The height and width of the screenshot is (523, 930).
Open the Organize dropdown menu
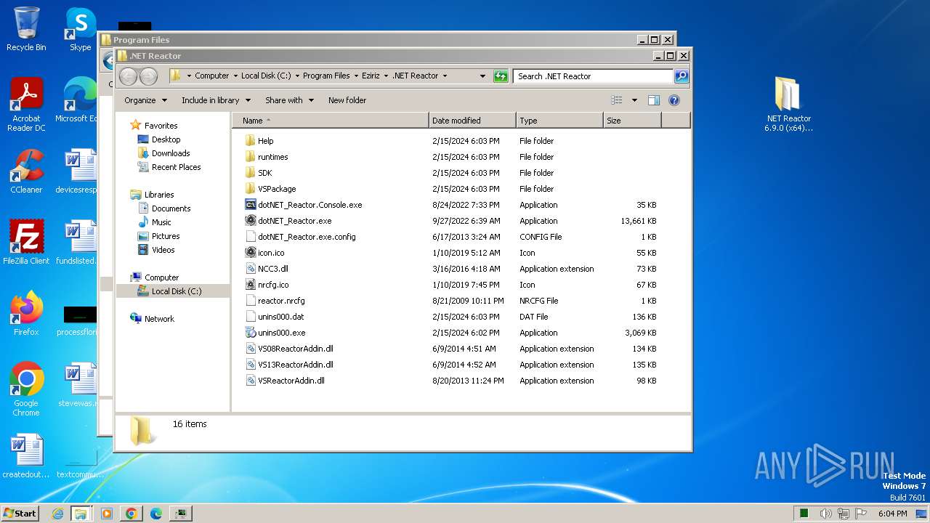click(145, 100)
